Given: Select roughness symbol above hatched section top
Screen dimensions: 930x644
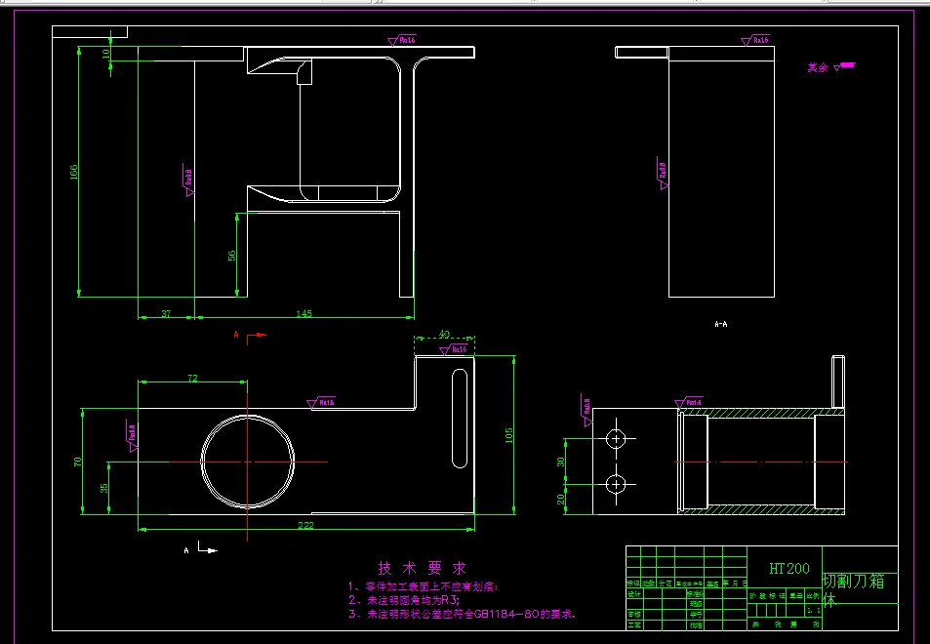Looking at the screenshot, I should pyautogui.click(x=689, y=403).
